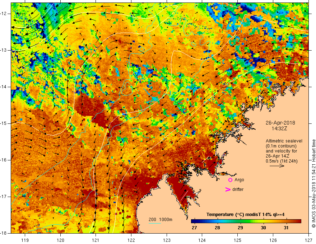Click the "and velocity for" caption line
316x244 pixels.
click(281, 151)
